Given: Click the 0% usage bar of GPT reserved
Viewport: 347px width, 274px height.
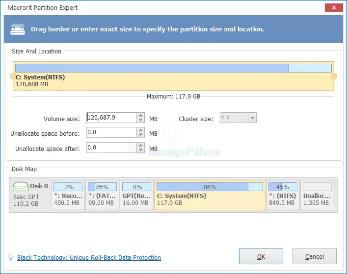Looking at the screenshot, I should point(136,187).
